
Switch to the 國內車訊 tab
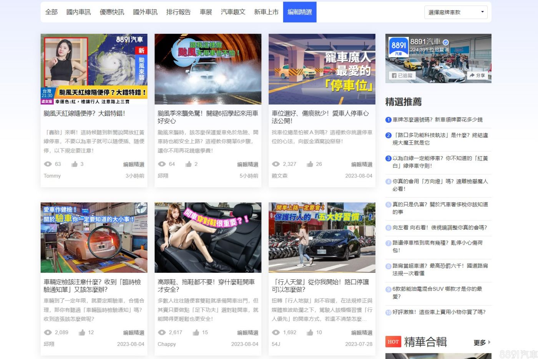(78, 12)
